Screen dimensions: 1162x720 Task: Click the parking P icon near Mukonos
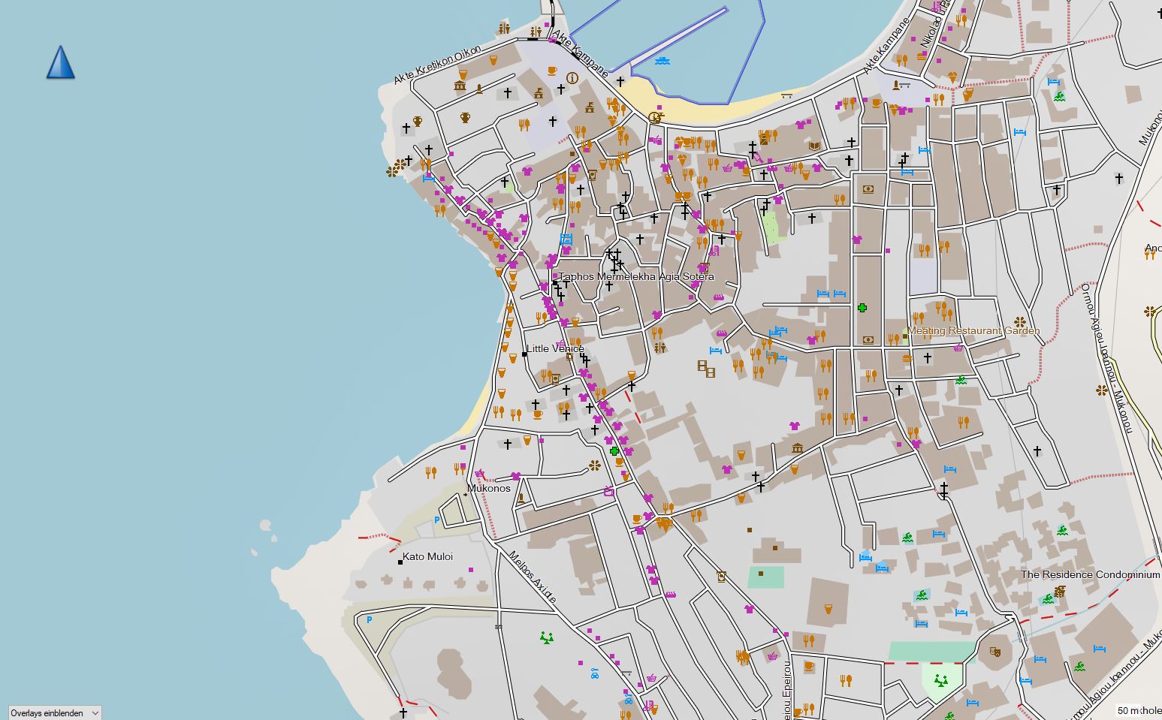437,520
